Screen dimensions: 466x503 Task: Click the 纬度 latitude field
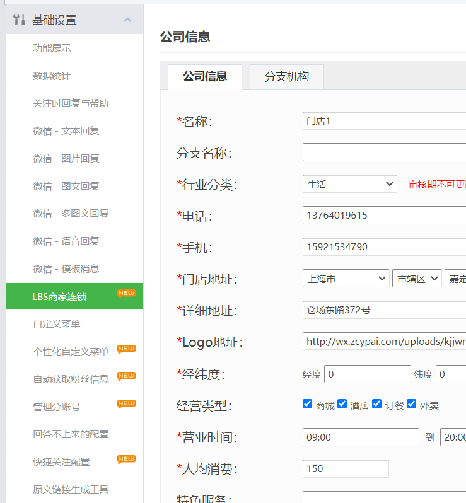click(451, 374)
